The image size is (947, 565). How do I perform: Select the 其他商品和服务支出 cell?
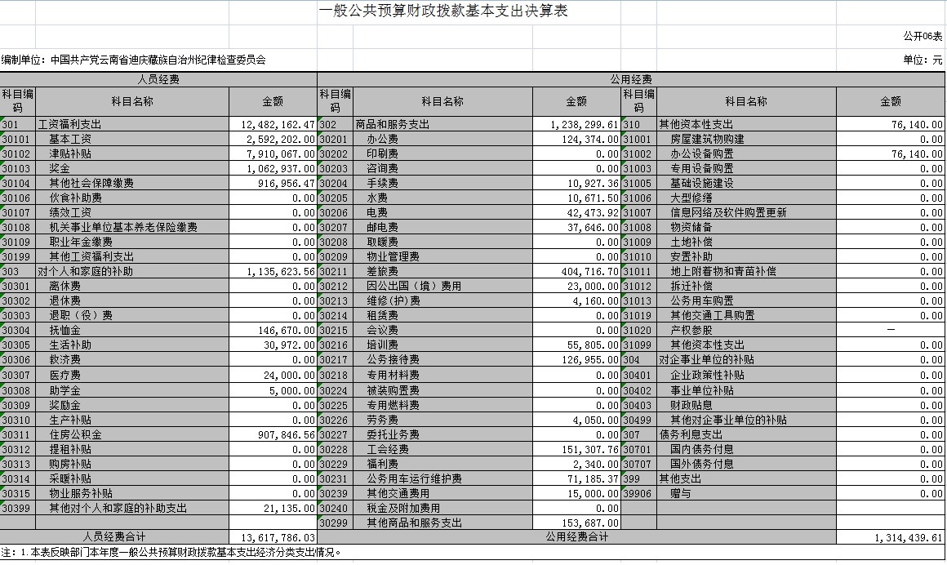442,523
